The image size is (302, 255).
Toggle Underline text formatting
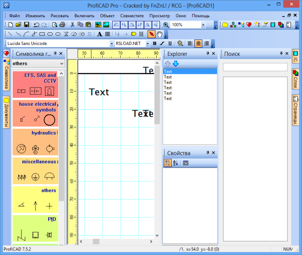(x=170, y=44)
